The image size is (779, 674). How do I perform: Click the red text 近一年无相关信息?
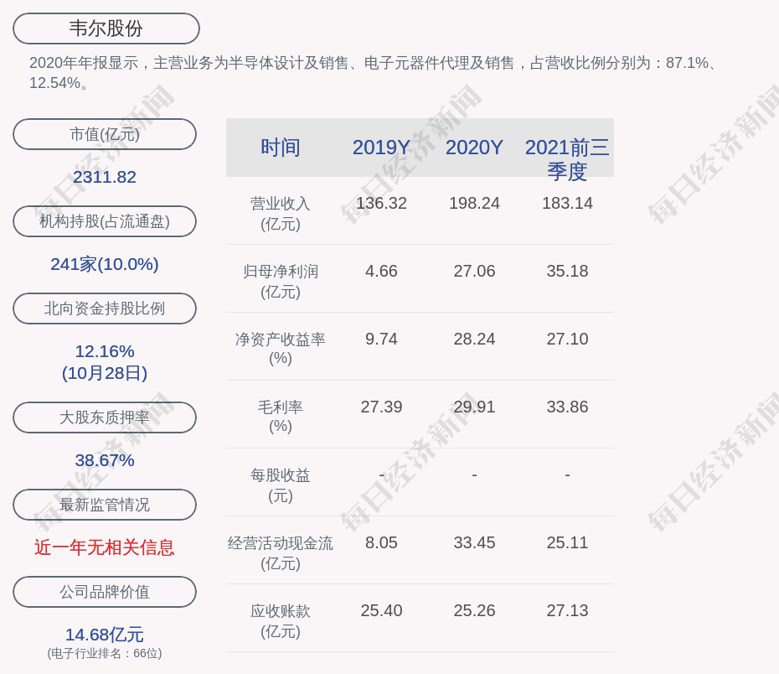point(105,547)
